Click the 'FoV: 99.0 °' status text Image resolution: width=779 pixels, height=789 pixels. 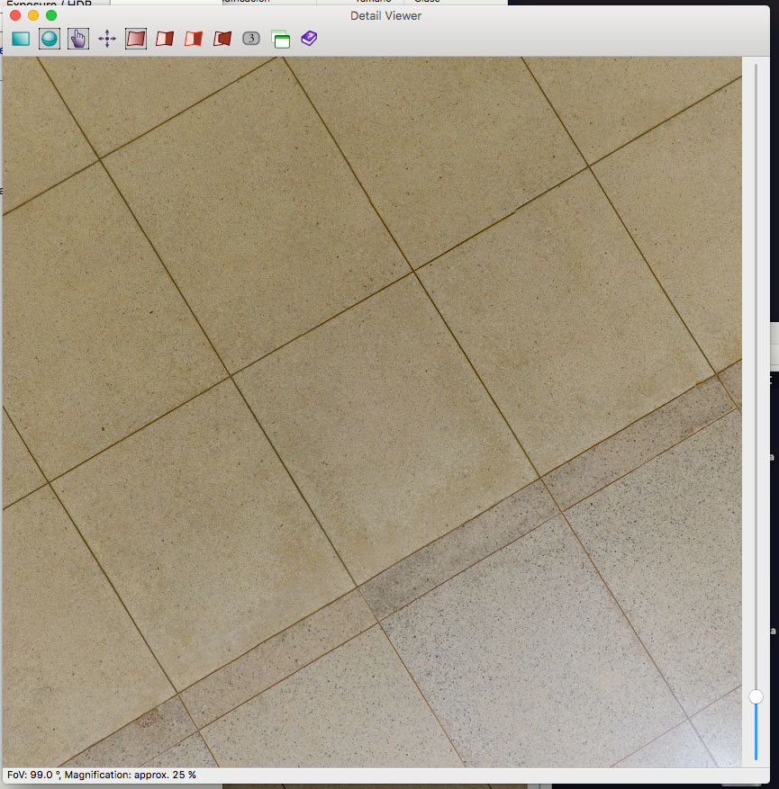coord(33,775)
